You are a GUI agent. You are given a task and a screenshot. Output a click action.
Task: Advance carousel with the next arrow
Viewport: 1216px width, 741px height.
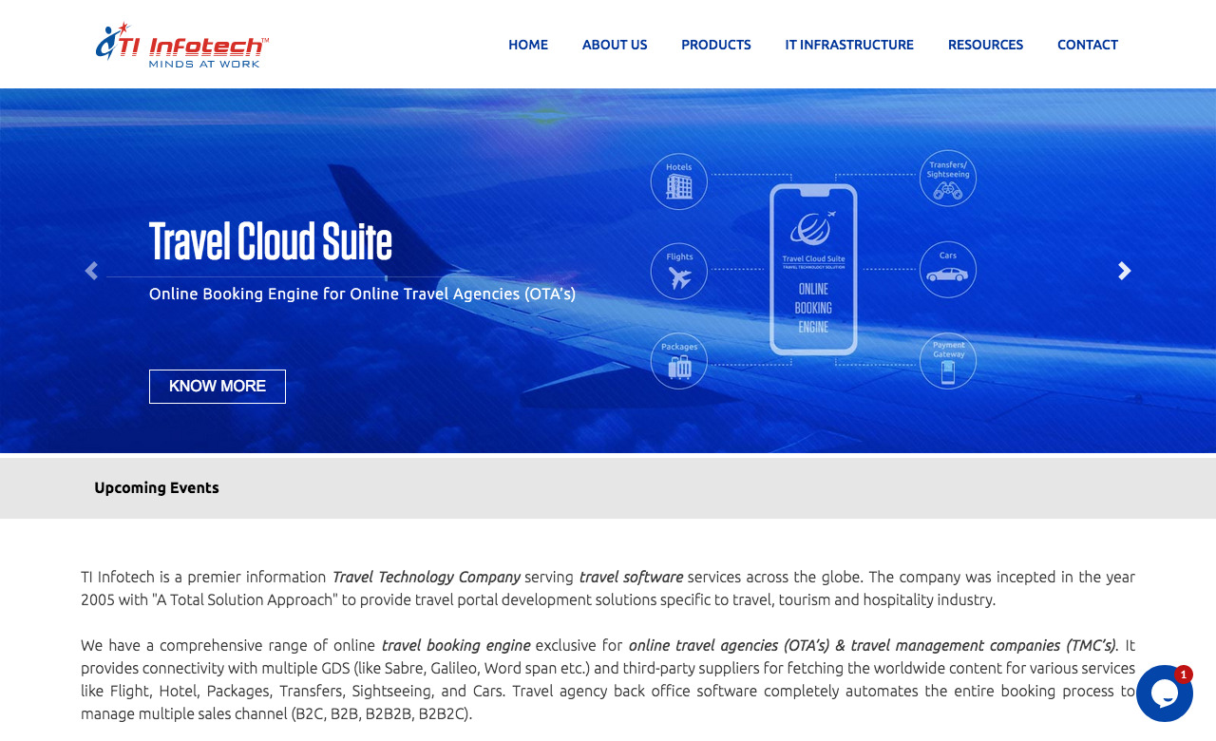pyautogui.click(x=1125, y=271)
